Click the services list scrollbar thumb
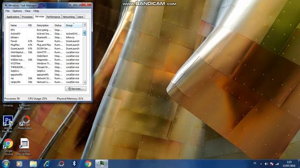The height and width of the screenshot is (168, 300). [84, 33]
